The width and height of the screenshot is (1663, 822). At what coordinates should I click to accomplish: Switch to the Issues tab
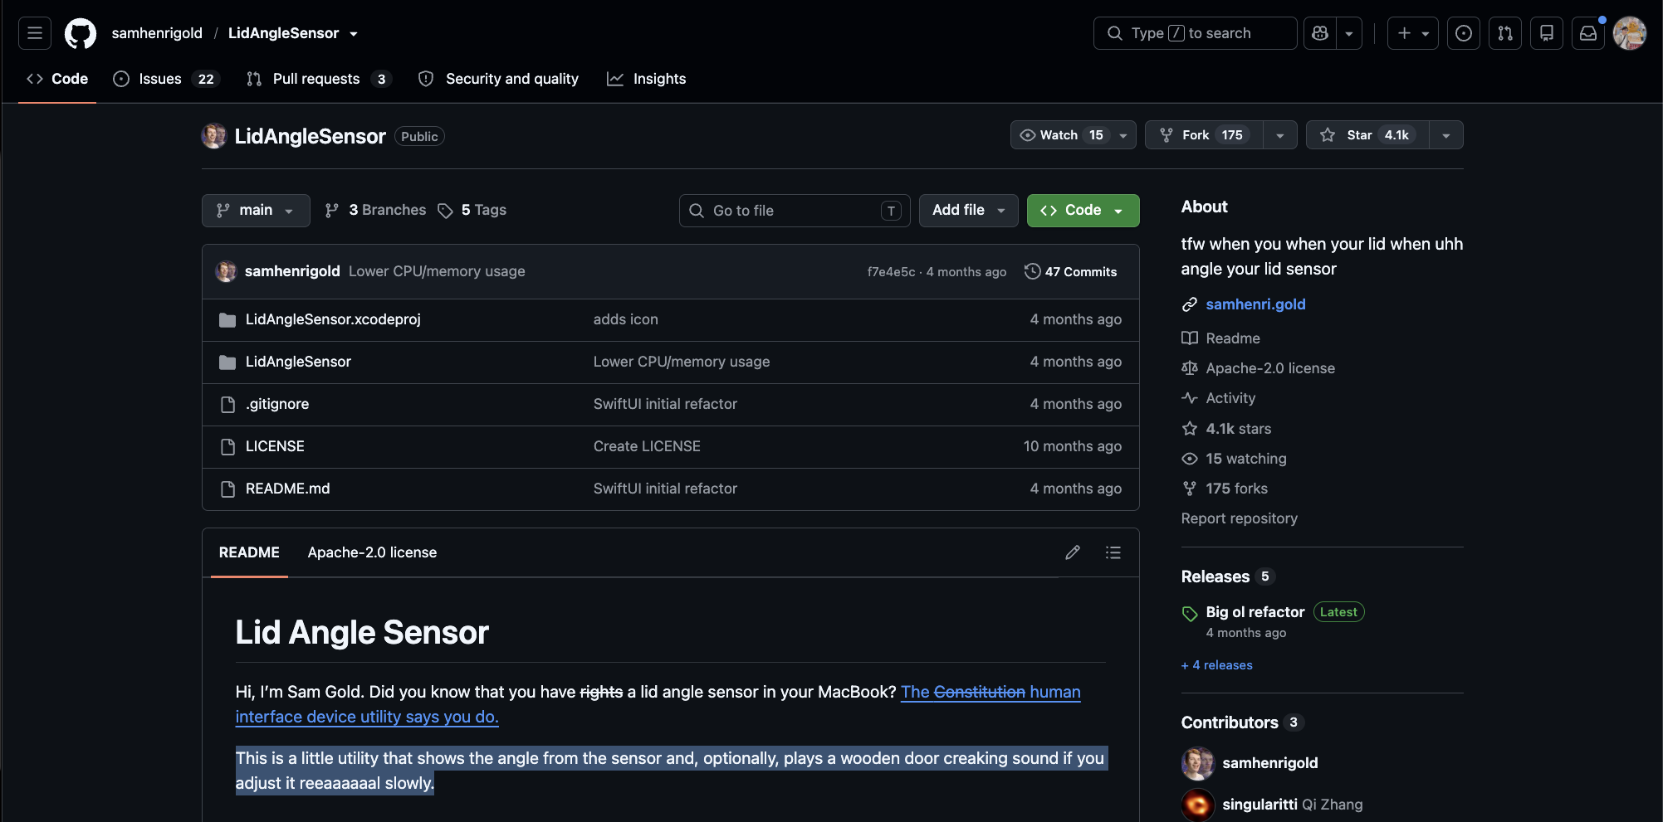(166, 79)
